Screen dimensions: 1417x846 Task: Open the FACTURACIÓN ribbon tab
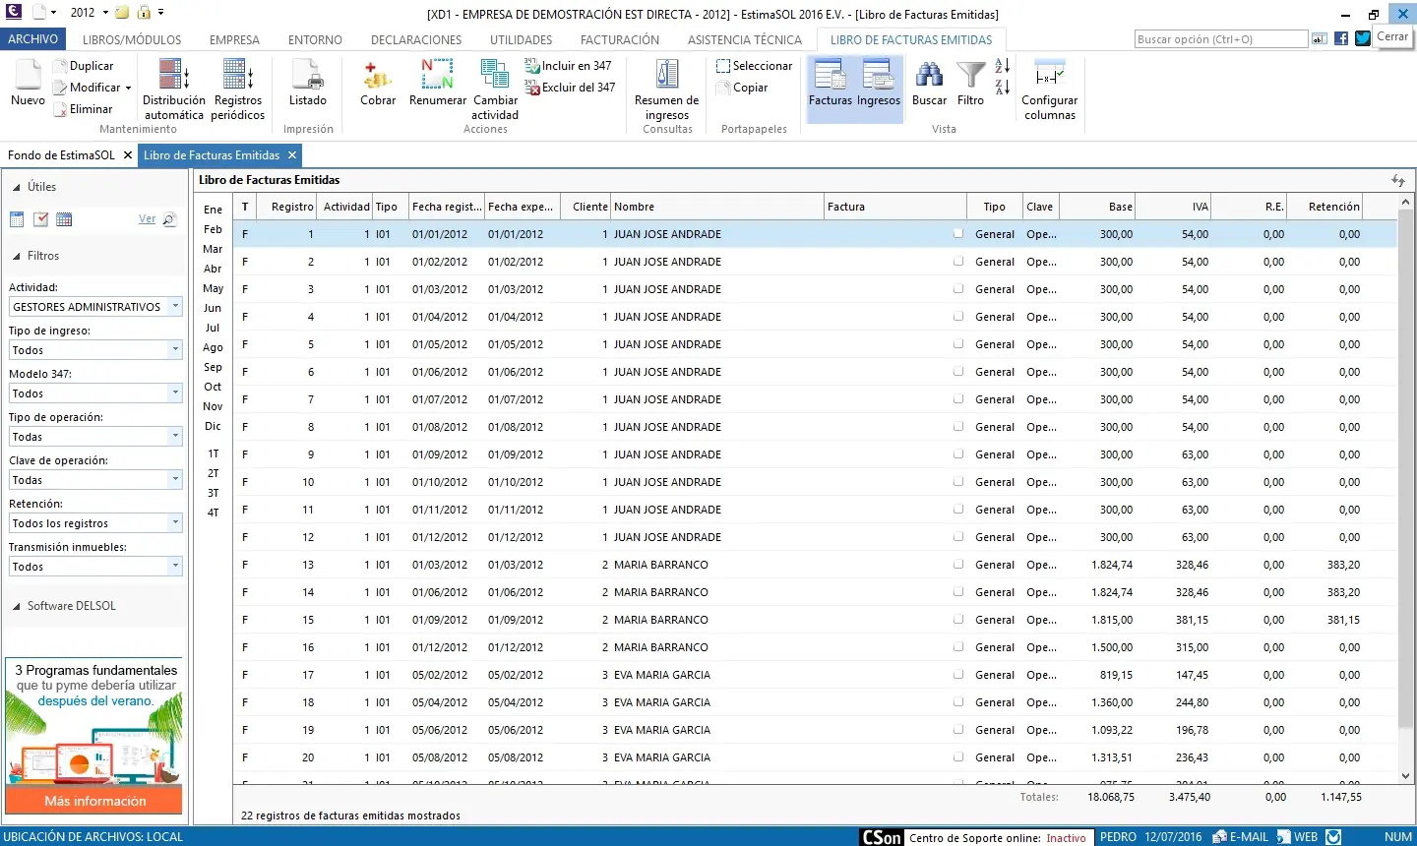coord(619,40)
